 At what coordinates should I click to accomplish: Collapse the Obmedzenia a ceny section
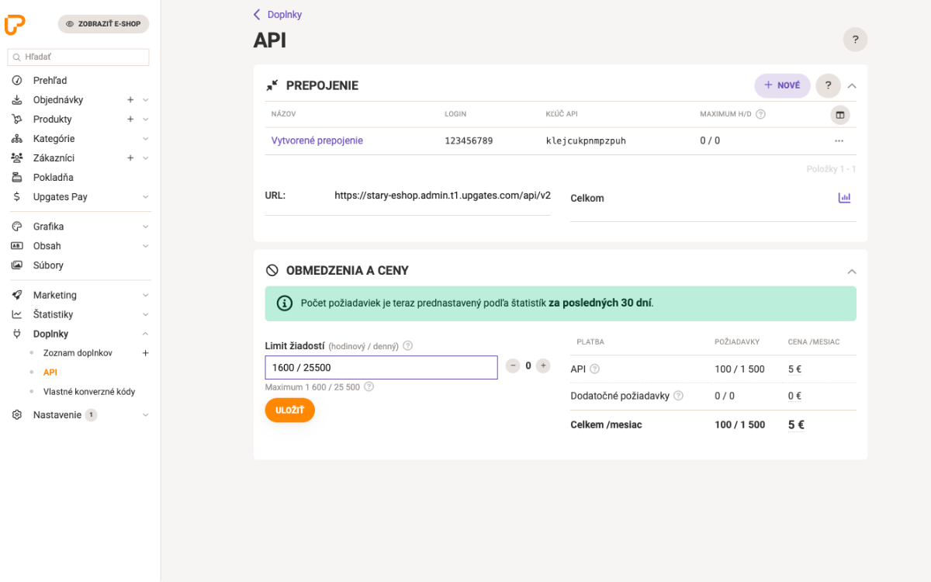click(852, 272)
